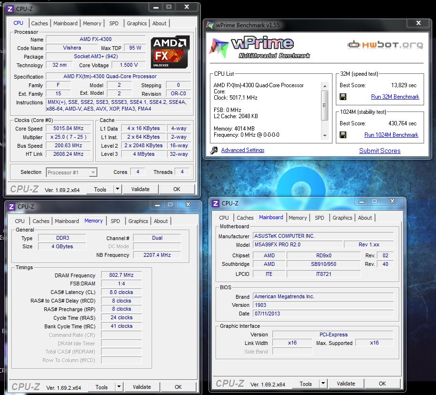Switch to the Memory tab in the top CPU-Z window

point(92,23)
